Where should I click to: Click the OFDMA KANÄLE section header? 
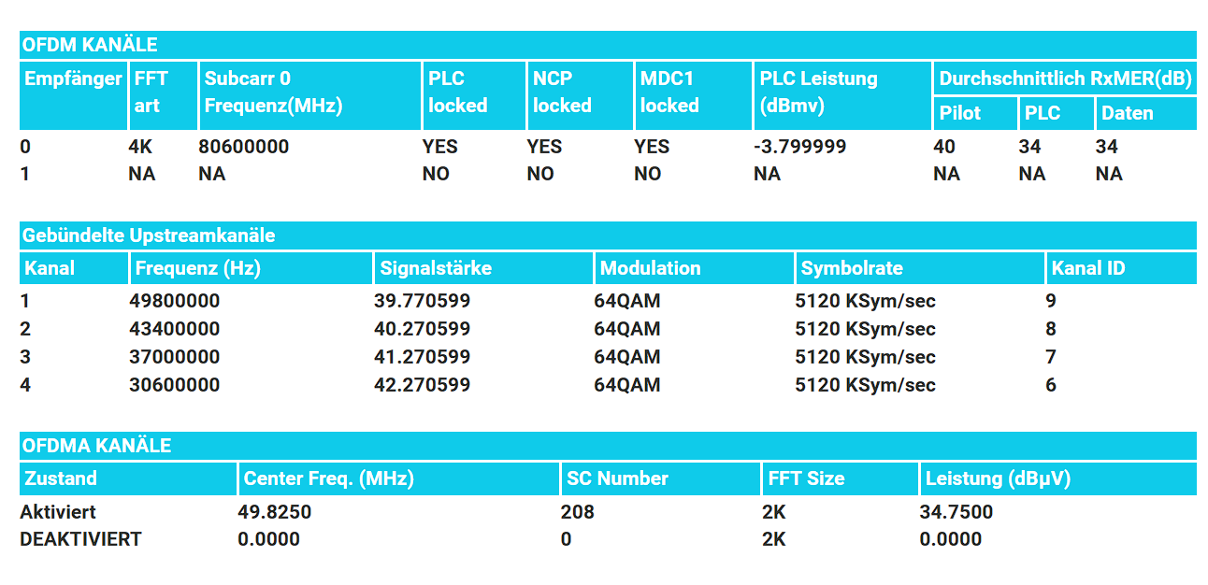(95, 446)
